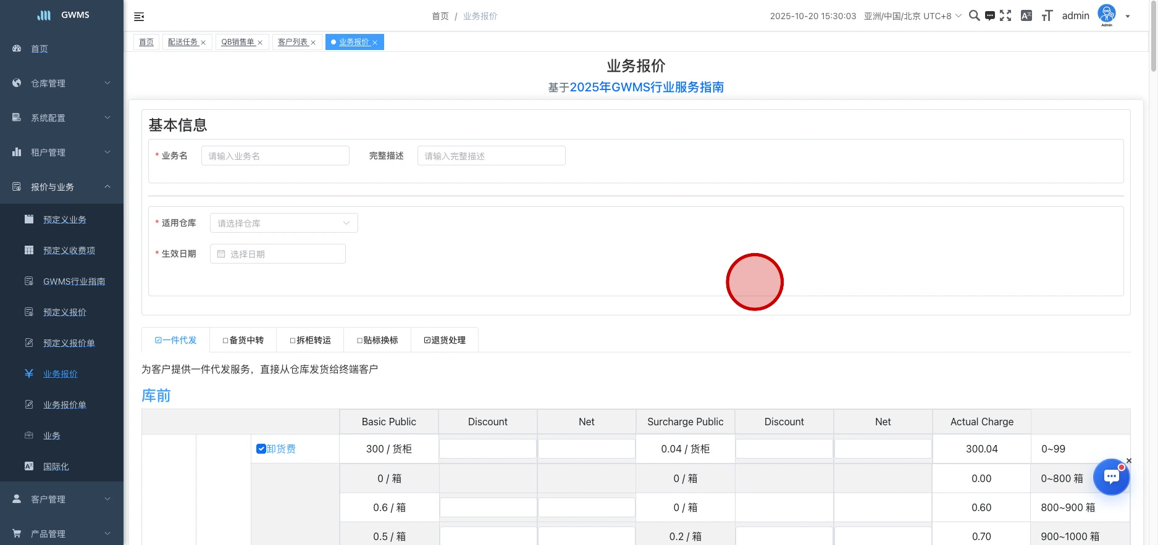Open the floating chat support button
Image resolution: width=1158 pixels, height=545 pixels.
click(x=1111, y=476)
